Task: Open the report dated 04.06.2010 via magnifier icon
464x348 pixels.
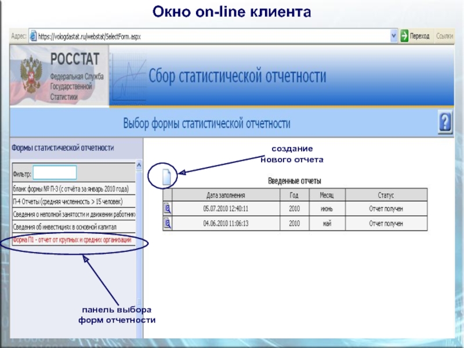Action: [x=168, y=223]
